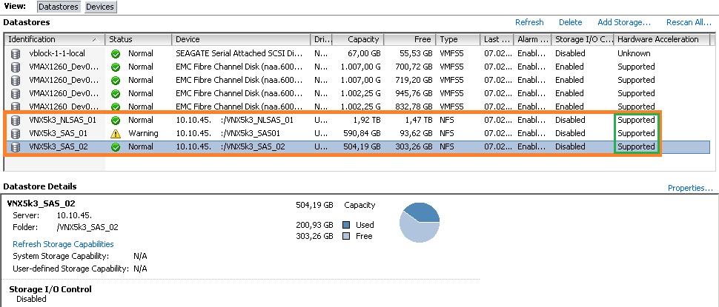
Task: Click the Delete link
Action: (570, 22)
